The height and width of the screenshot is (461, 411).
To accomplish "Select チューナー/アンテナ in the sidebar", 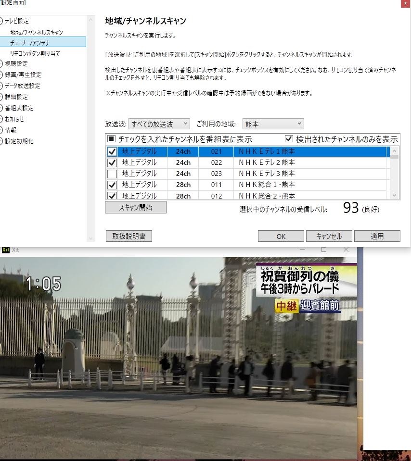I will (x=43, y=42).
